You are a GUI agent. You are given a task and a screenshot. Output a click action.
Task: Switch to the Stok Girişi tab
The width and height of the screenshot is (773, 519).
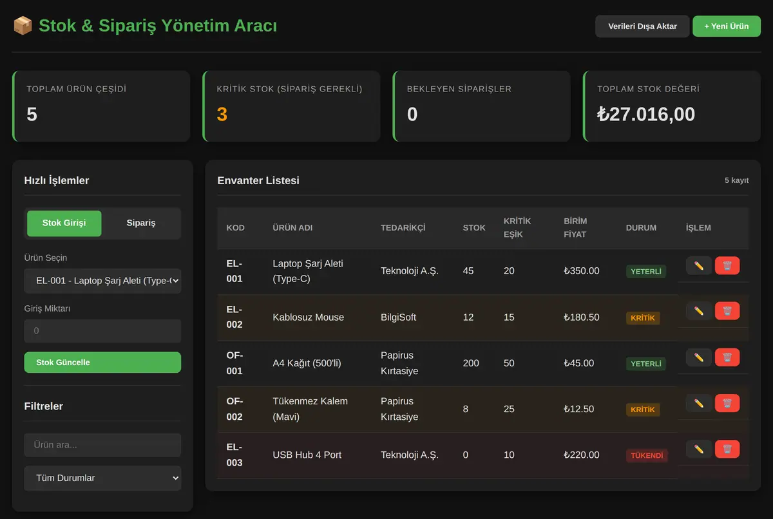click(x=64, y=223)
